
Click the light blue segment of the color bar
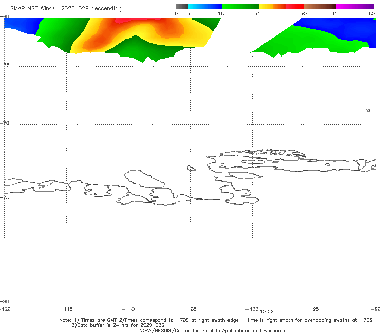(205, 6)
